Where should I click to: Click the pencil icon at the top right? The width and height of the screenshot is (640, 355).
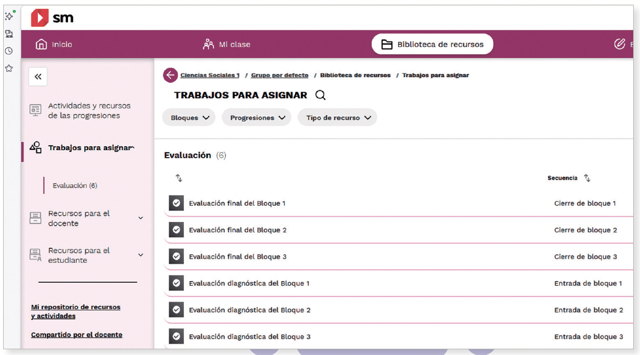620,45
